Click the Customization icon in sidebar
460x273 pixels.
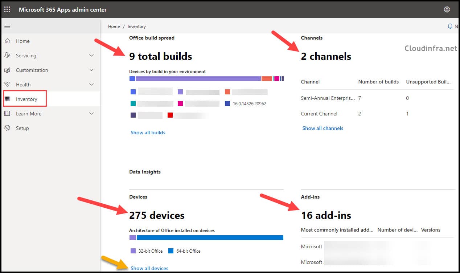[7, 70]
